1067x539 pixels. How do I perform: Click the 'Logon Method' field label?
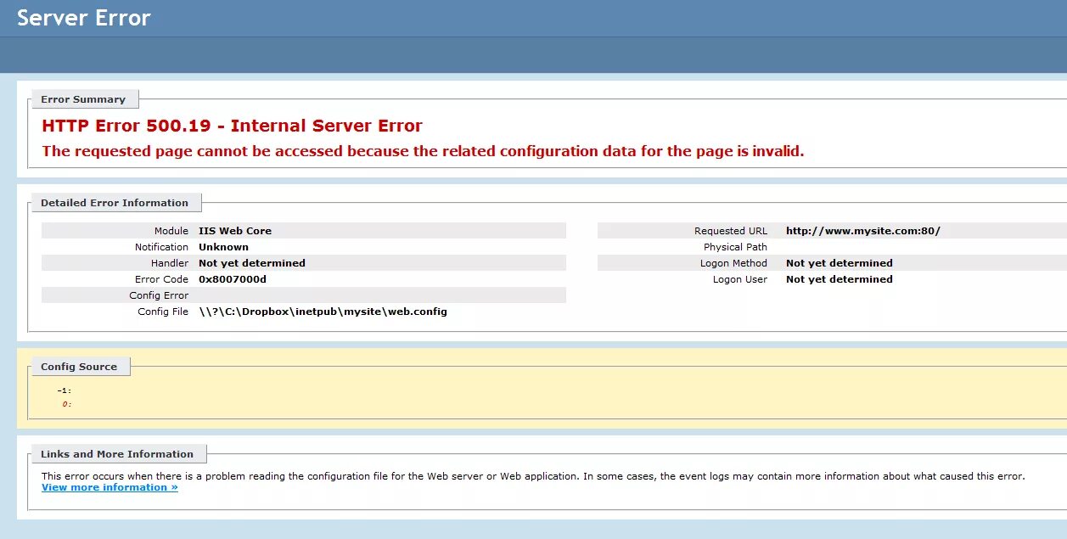click(x=733, y=263)
